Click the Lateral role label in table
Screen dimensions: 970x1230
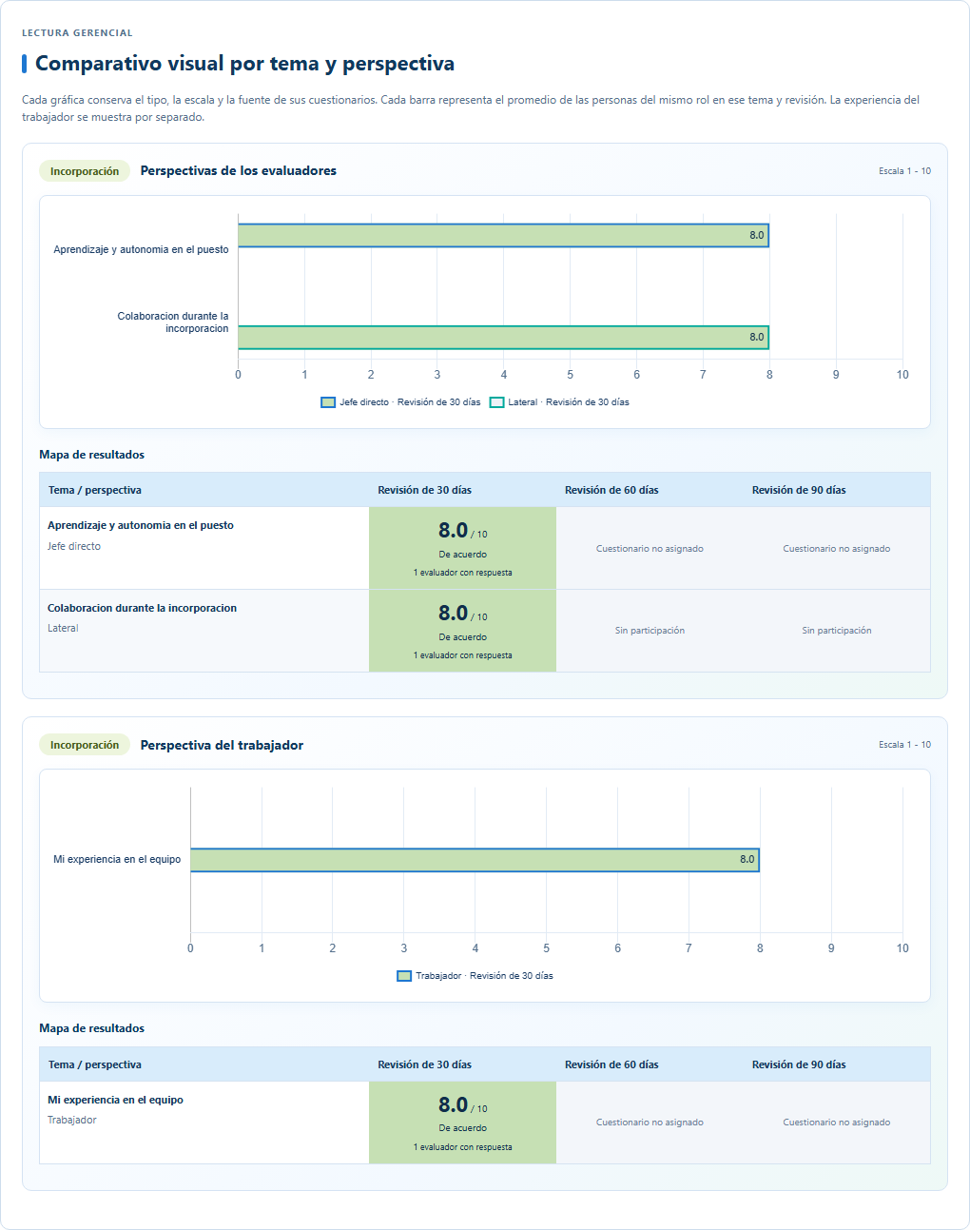pyautogui.click(x=63, y=628)
